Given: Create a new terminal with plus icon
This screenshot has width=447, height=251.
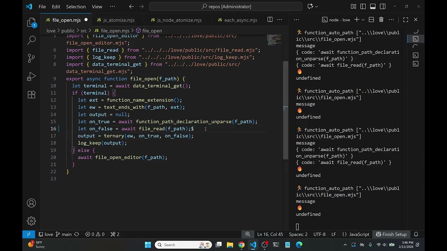Looking at the screenshot, I should 357,20.
